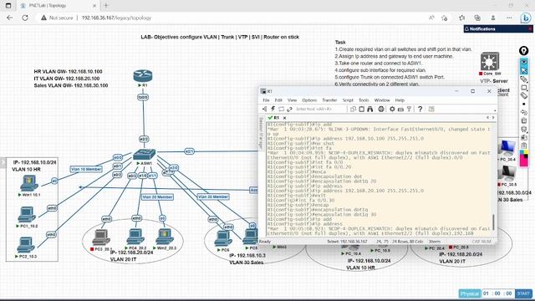Select the ASW1 switch node

click(x=145, y=155)
